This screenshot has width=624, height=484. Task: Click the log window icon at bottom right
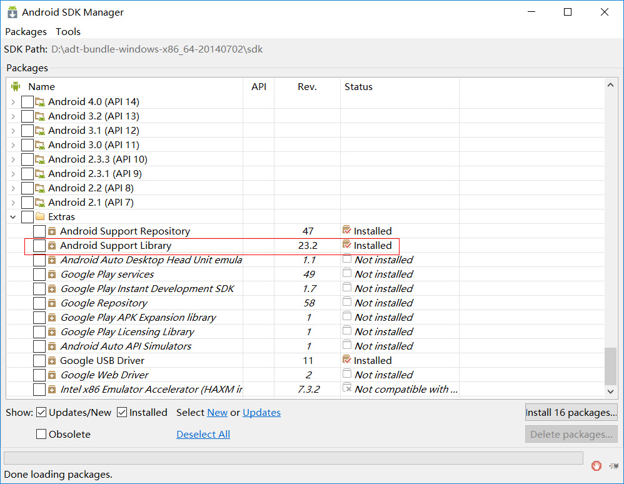pyautogui.click(x=613, y=465)
